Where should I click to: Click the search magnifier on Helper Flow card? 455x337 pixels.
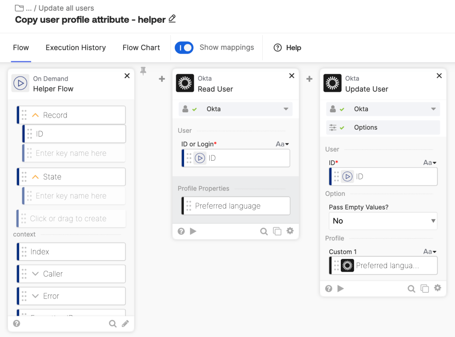point(113,324)
